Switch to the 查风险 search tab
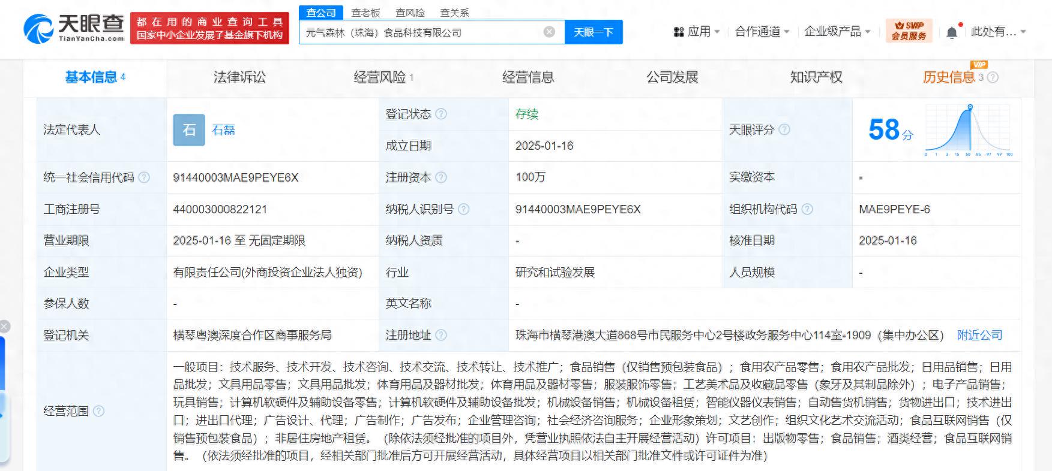Viewport: 1052px width, 471px height. pos(410,13)
